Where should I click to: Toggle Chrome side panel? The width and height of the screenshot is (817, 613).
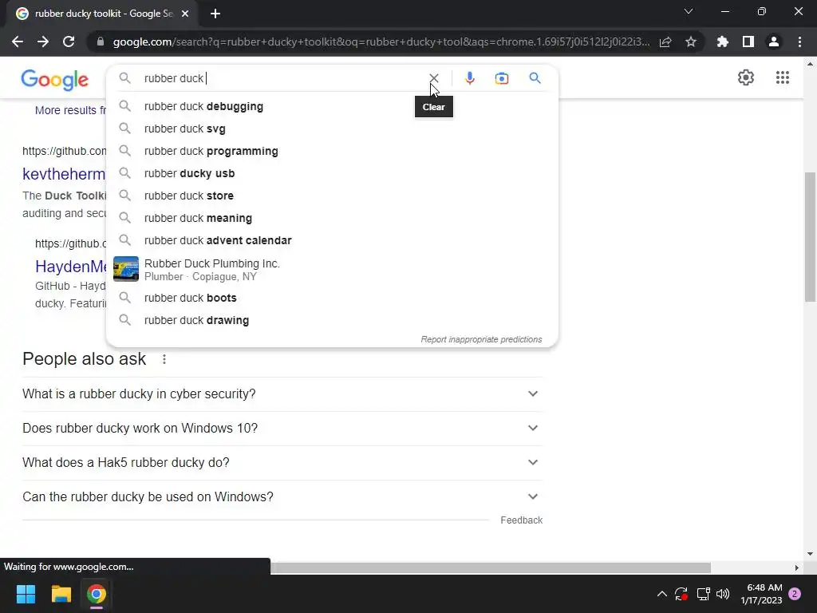(x=748, y=42)
